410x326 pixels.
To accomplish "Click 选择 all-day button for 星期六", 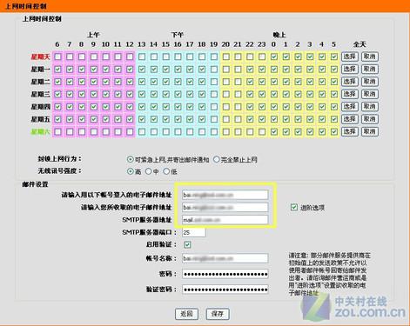I will point(350,131).
